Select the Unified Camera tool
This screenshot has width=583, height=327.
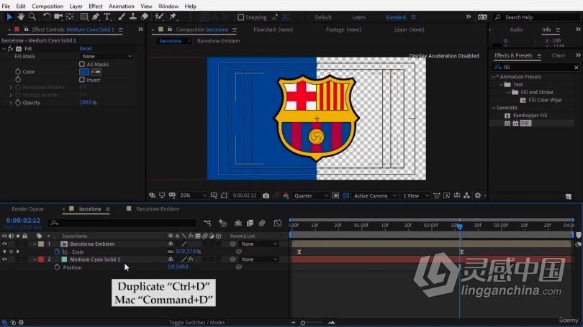[58, 17]
